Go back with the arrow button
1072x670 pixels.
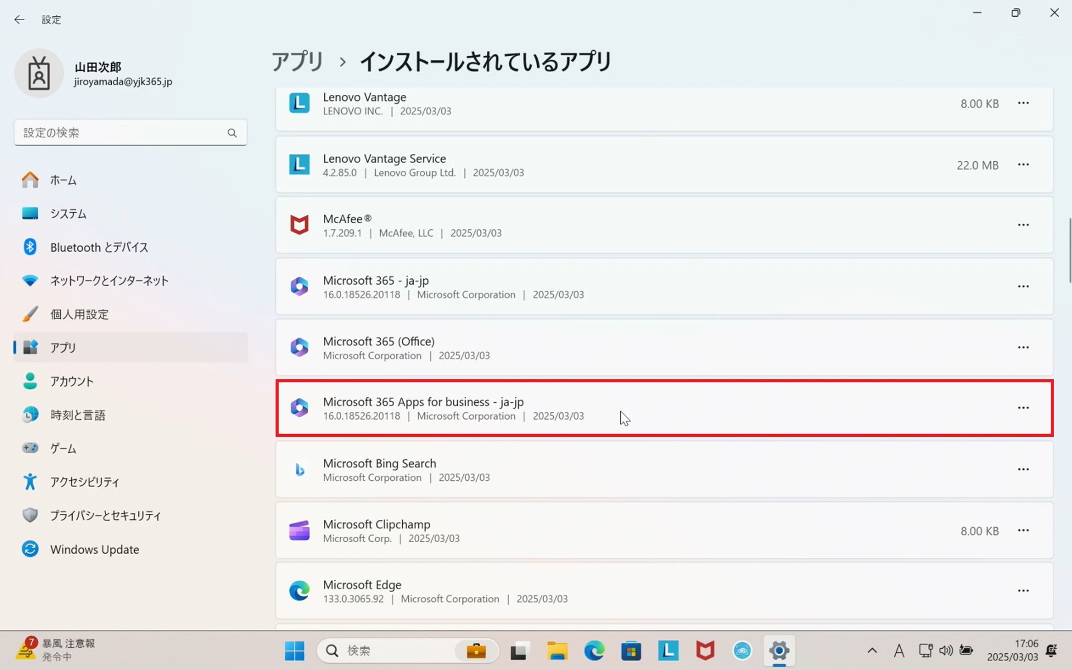(20, 20)
